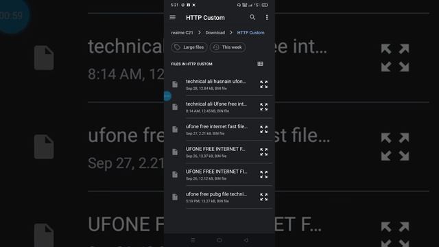Click the "Sep 28, 12.84 kB, BIN file" details
This screenshot has height=247, width=439.
[206, 89]
